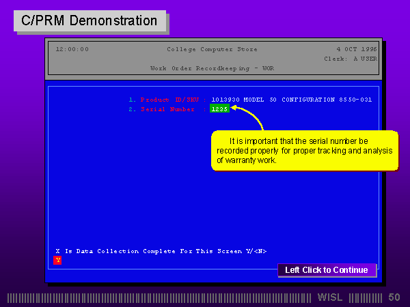
Task: Click the 1. Product ID/SKU label
Action: coord(166,100)
